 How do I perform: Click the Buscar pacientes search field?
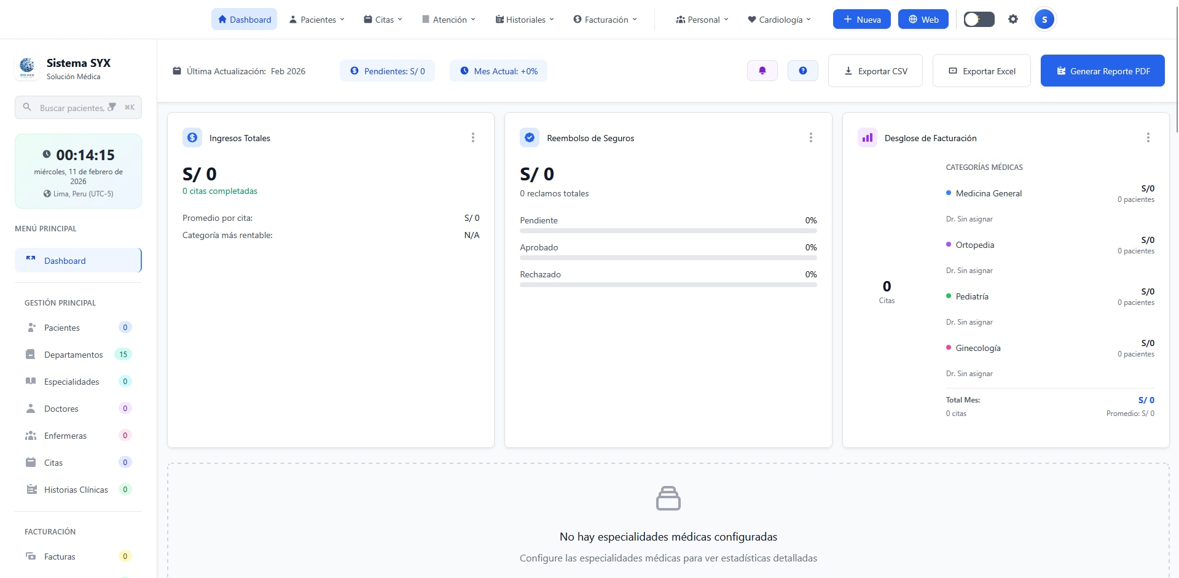pyautogui.click(x=78, y=107)
